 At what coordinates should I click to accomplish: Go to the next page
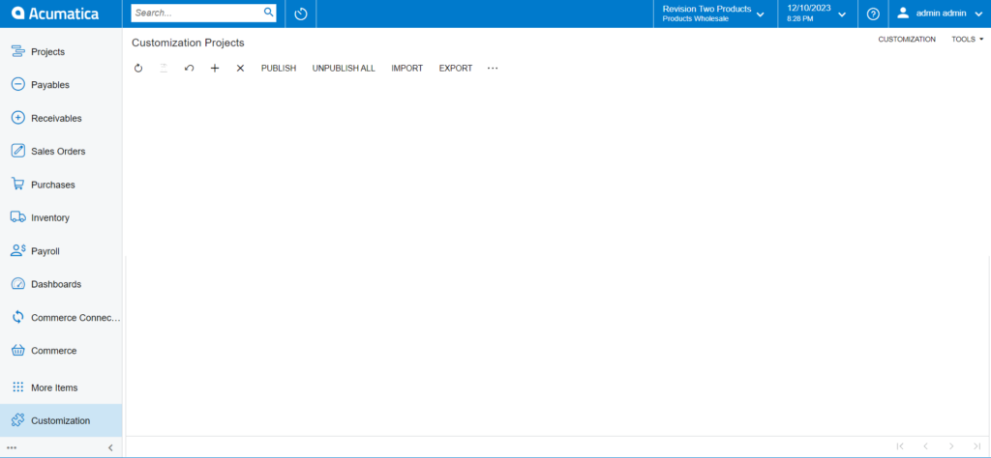click(x=951, y=446)
